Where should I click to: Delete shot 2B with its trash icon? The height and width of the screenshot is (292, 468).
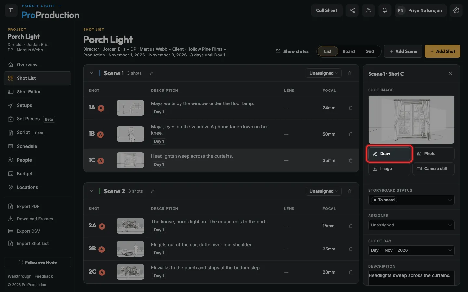click(x=351, y=249)
